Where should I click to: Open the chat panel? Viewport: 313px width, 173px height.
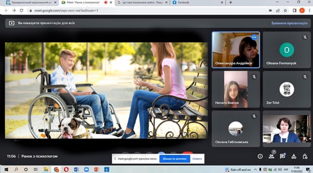(x=282, y=156)
